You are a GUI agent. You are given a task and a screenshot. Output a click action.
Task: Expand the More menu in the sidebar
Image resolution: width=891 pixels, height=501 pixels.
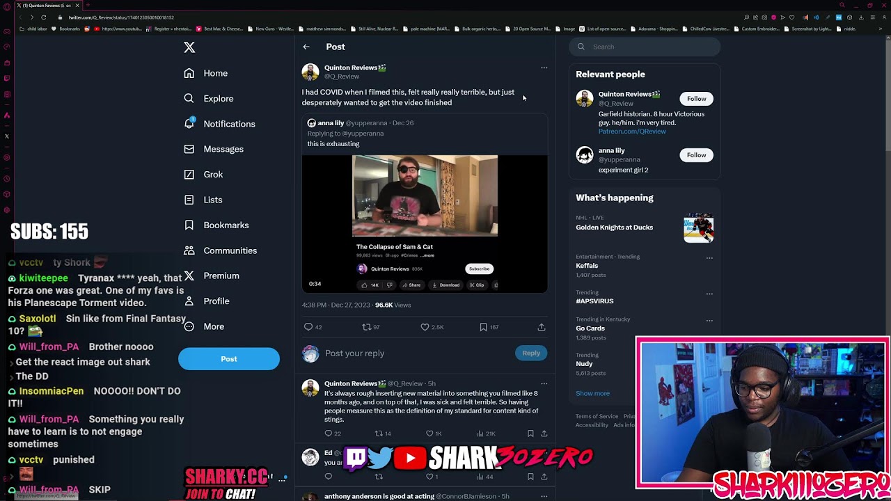[x=204, y=326]
